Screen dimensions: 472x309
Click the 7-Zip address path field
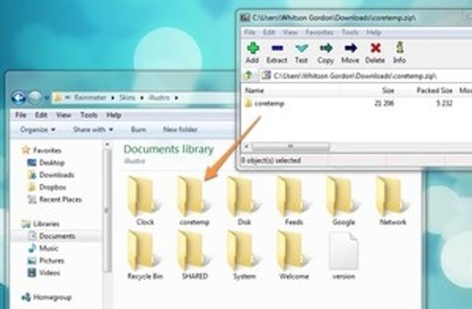pos(366,76)
